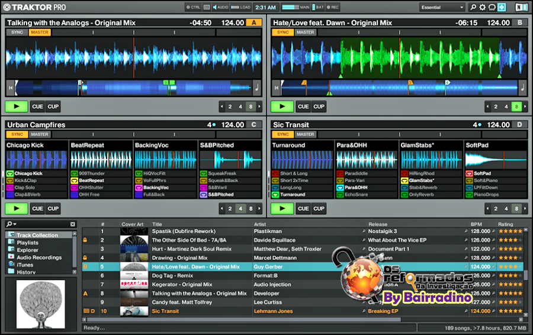Toggle MASTER on Deck A

click(x=40, y=33)
